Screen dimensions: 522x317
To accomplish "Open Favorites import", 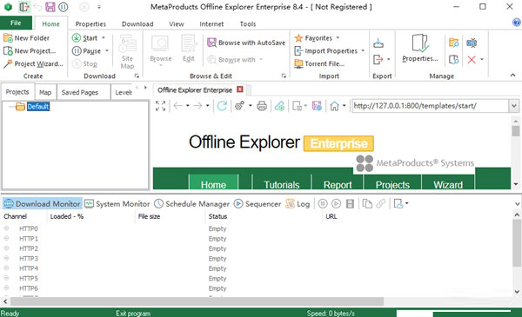I will 313,38.
